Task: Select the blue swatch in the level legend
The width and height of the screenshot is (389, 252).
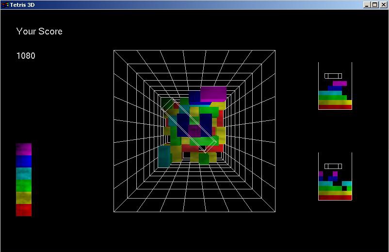Action: 23,161
